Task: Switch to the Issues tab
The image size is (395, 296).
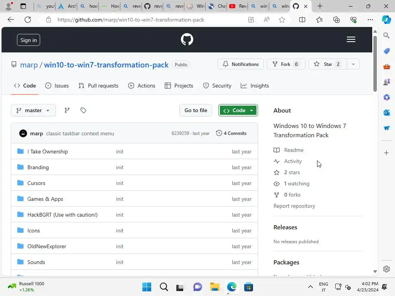Action: tap(57, 86)
